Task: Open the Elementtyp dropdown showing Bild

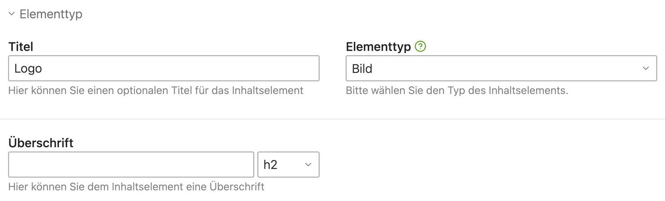Action: [x=501, y=68]
